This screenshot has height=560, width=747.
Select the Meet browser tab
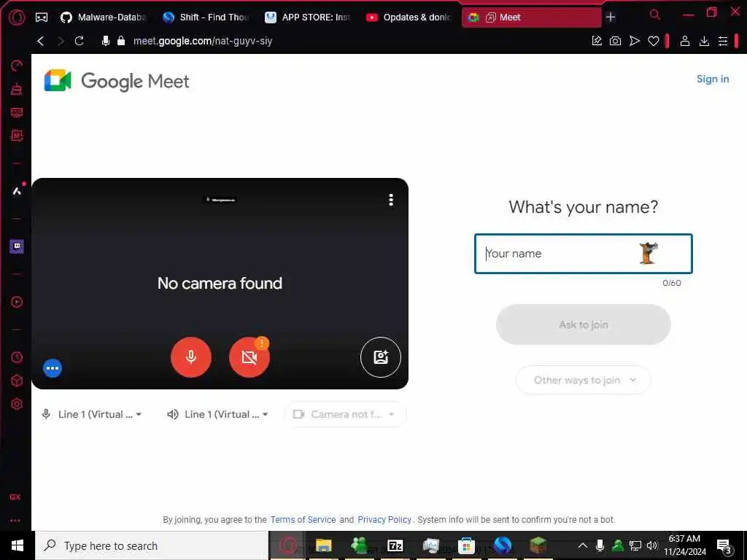pos(531,17)
